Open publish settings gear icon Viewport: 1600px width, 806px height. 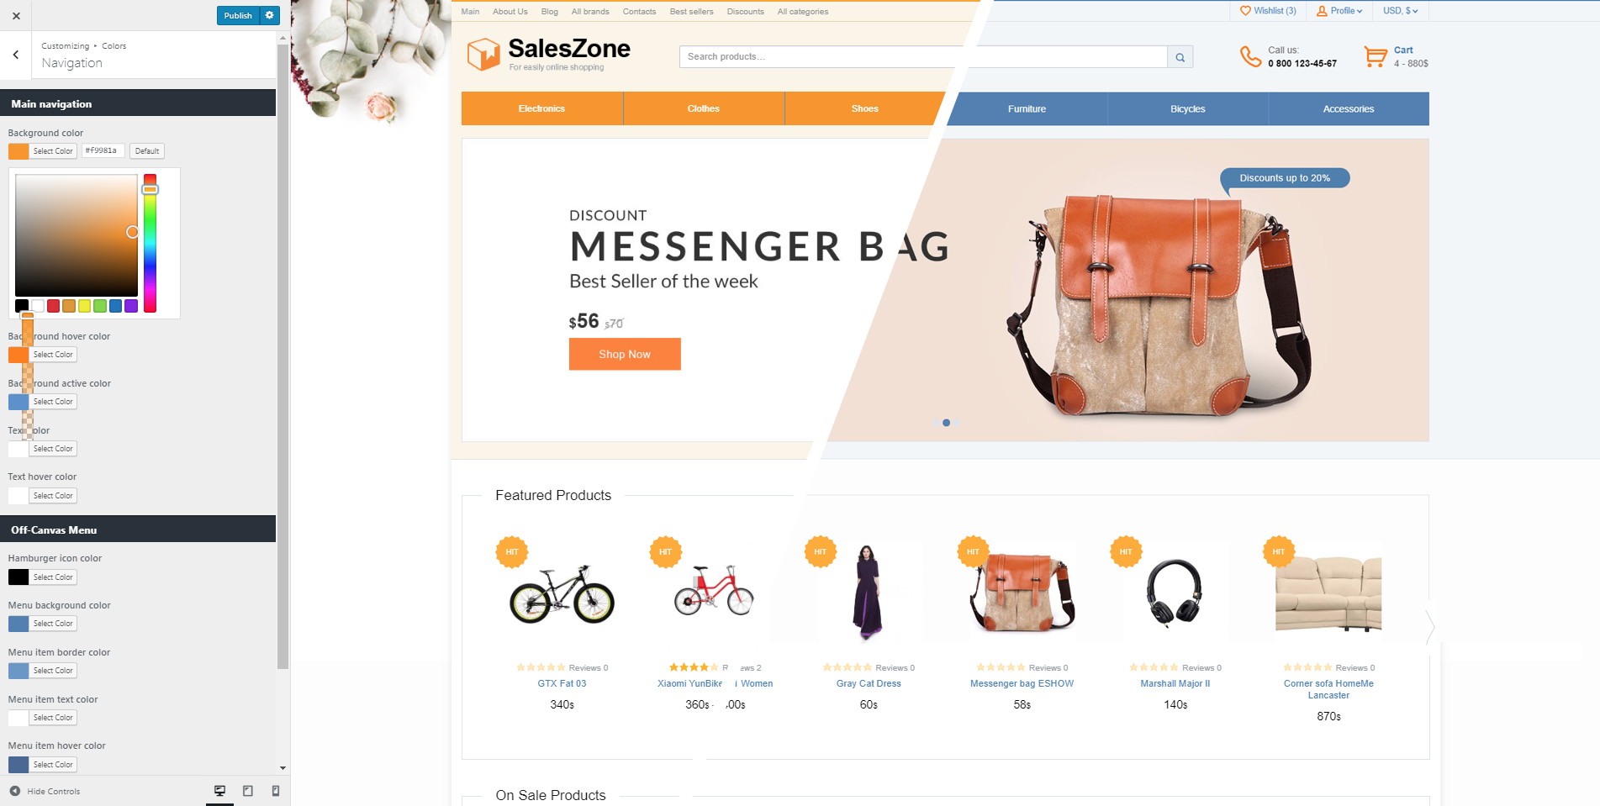click(270, 15)
